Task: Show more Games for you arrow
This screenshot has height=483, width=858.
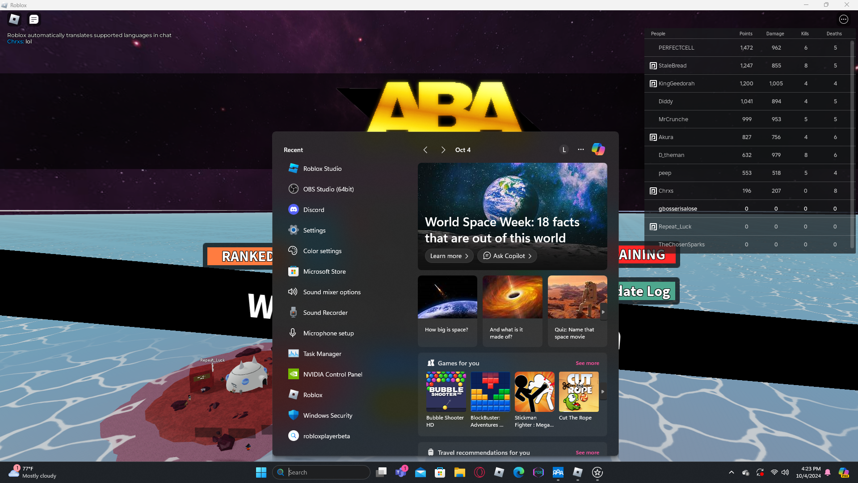Action: click(603, 392)
